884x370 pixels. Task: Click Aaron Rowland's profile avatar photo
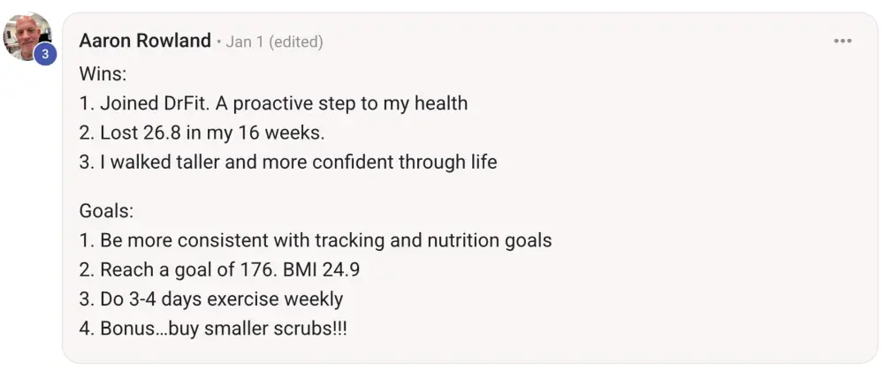coord(27,35)
